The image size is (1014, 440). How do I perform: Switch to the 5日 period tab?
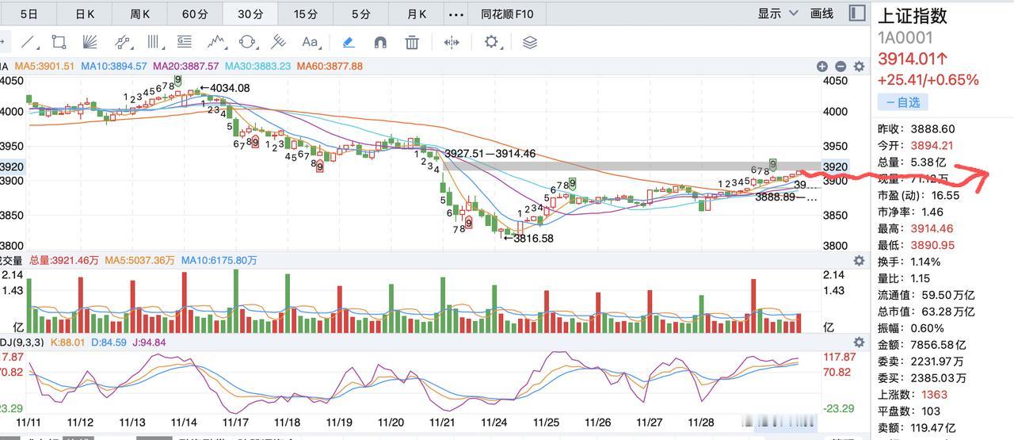(29, 13)
